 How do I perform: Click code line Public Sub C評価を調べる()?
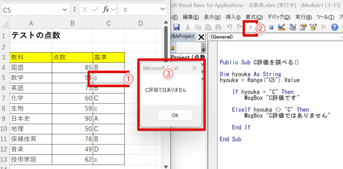tap(259, 62)
